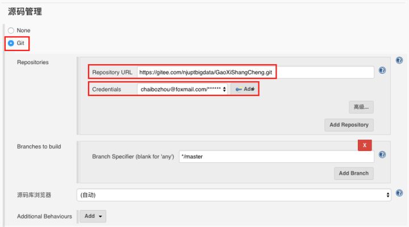Open help for Repository URL
409x227 pixels.
(382, 70)
